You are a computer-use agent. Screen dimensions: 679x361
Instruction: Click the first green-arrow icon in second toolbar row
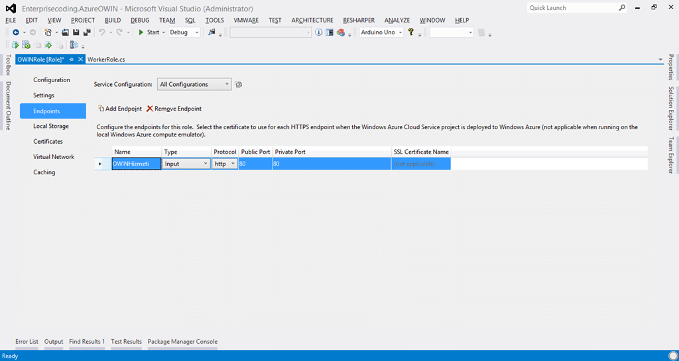click(x=15, y=45)
